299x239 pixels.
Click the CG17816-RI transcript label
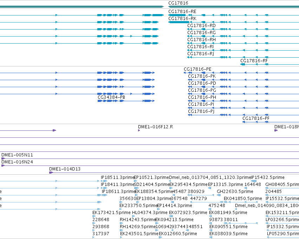point(200,47)
